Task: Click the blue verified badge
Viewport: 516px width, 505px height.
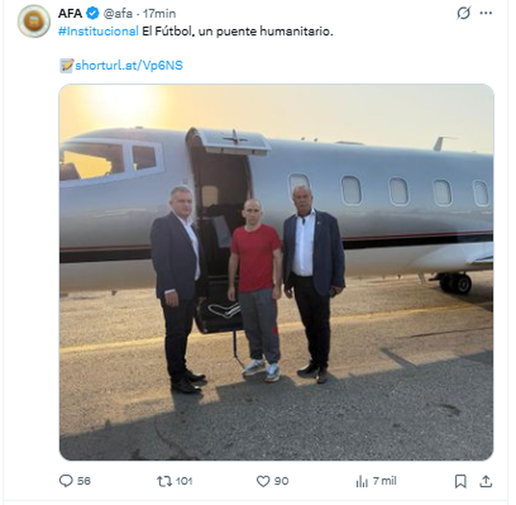Action: [92, 13]
